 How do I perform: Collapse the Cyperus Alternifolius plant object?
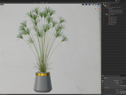105,7
